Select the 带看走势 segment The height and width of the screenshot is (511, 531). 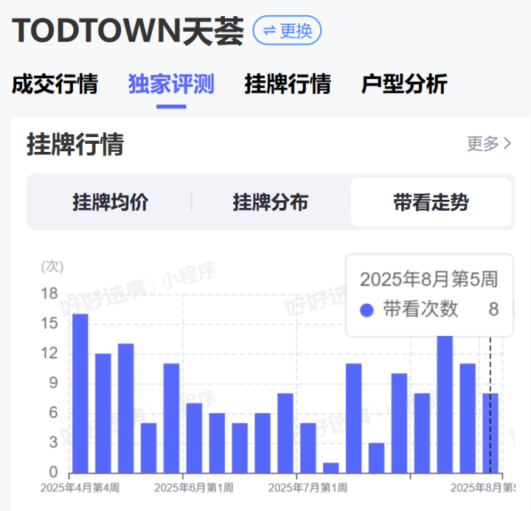(431, 202)
